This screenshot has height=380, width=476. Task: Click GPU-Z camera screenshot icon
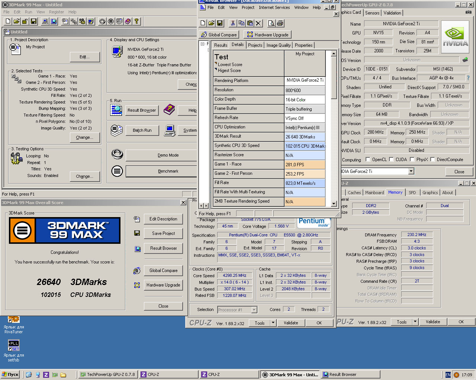pyautogui.click(x=469, y=12)
